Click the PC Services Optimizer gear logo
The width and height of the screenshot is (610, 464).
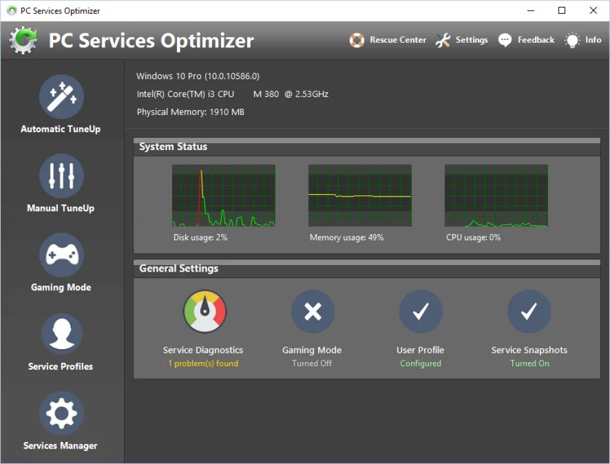(x=23, y=40)
